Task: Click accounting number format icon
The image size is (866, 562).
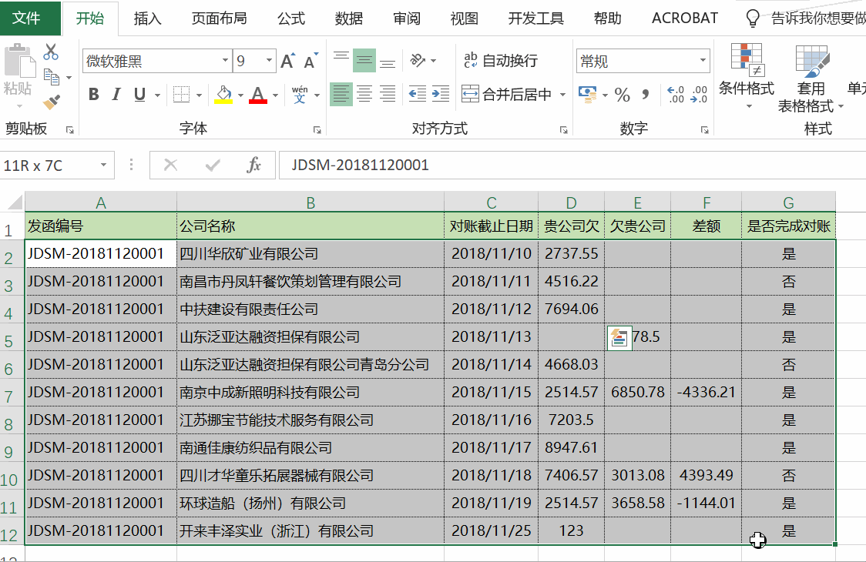Action: [588, 95]
